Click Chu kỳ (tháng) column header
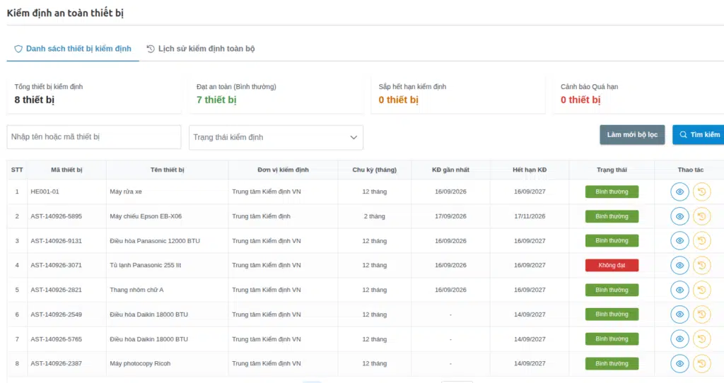The height and width of the screenshot is (383, 724). [x=375, y=170]
